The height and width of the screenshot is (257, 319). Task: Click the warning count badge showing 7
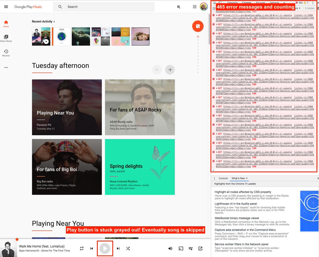306,3
